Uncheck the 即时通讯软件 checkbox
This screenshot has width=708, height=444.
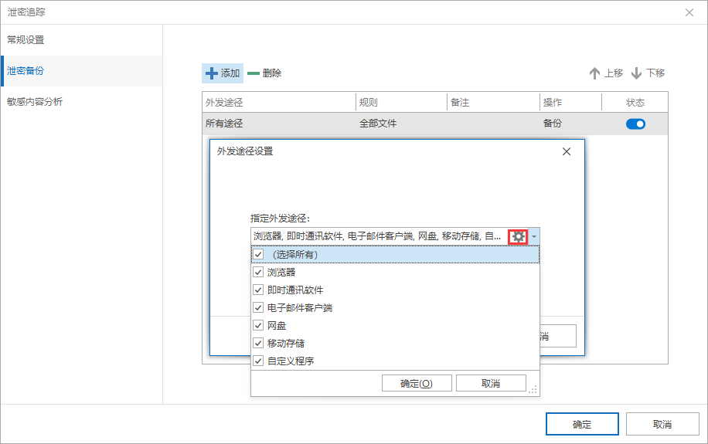click(x=258, y=290)
